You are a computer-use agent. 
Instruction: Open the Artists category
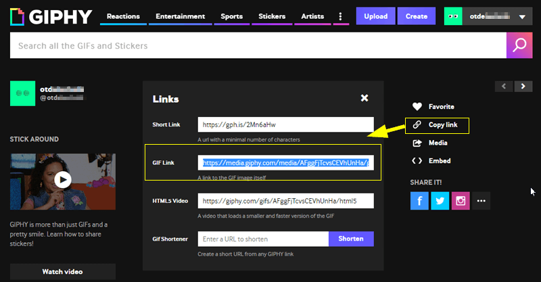click(312, 16)
